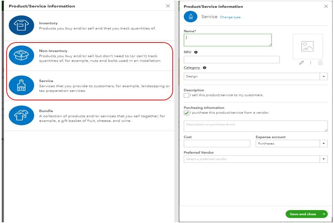Edit product image with pencil icon
Image resolution: width=334 pixels, height=223 pixels.
pyautogui.click(x=301, y=63)
